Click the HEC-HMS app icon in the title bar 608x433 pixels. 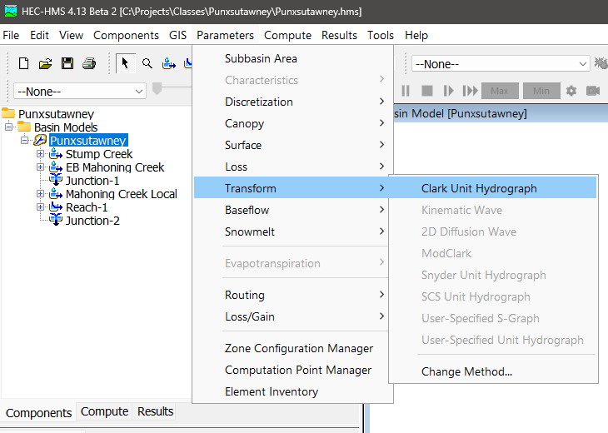click(x=11, y=11)
